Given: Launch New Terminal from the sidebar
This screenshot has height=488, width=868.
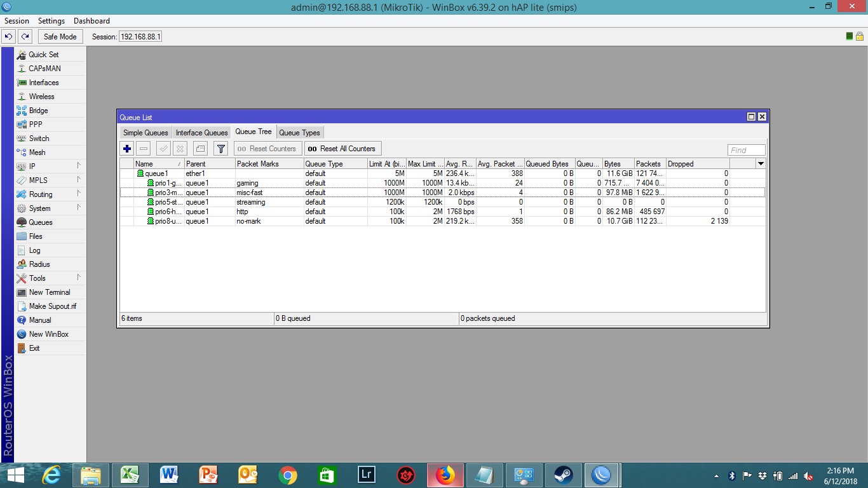Looking at the screenshot, I should [50, 292].
